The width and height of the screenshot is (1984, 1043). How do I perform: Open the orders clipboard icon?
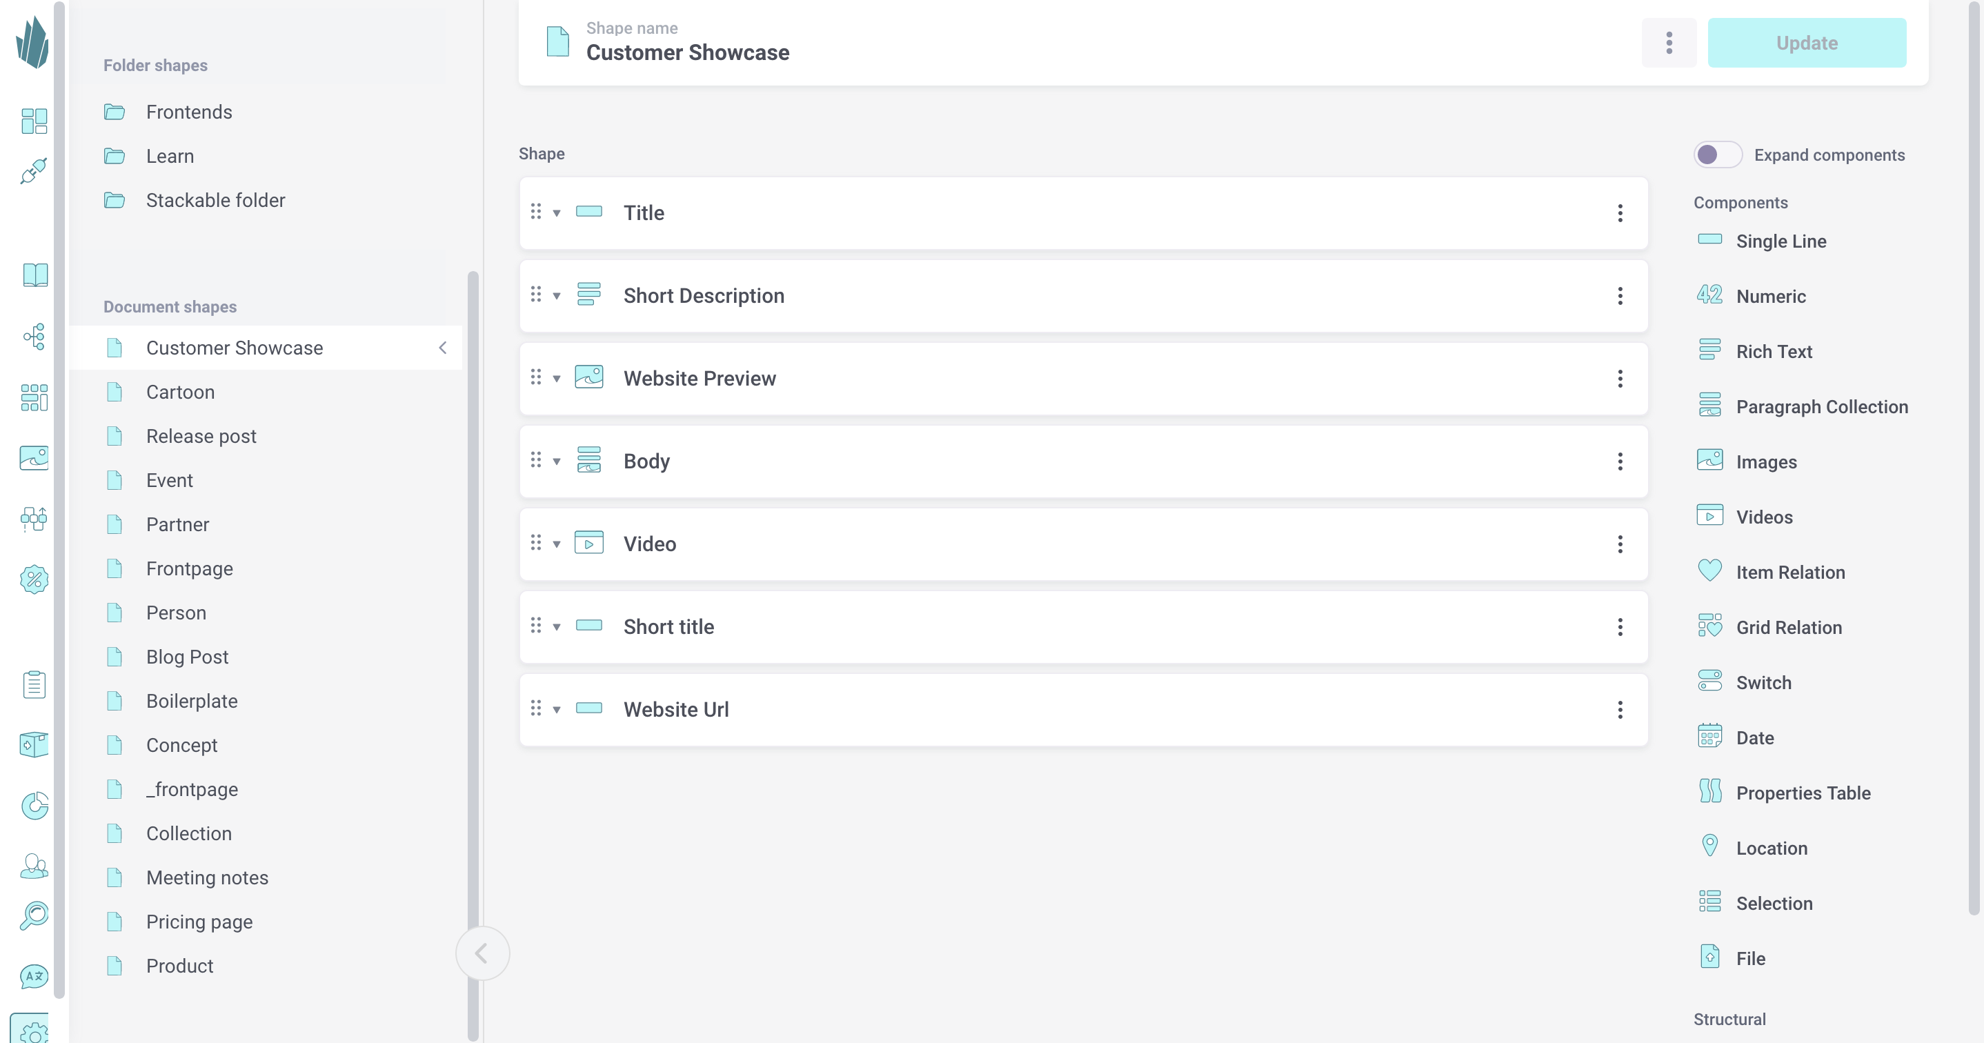pyautogui.click(x=33, y=684)
